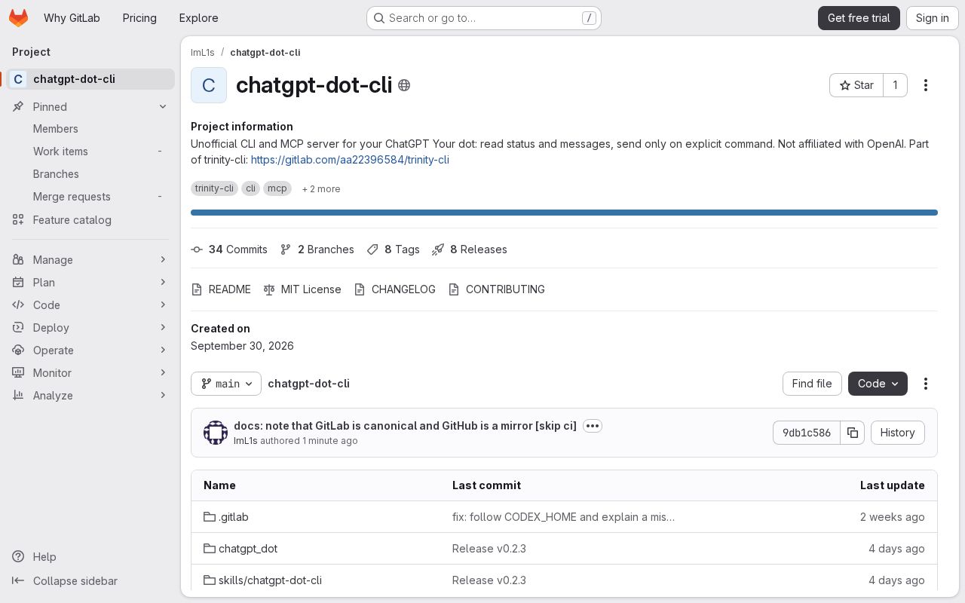
Task: Open the chatgpt_dot folder
Action: point(240,549)
